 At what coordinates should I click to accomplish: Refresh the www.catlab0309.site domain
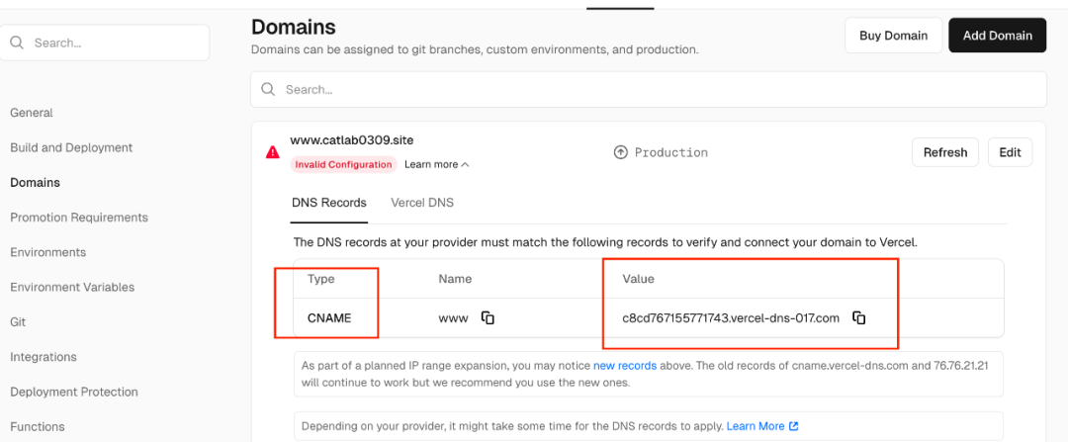click(x=945, y=152)
